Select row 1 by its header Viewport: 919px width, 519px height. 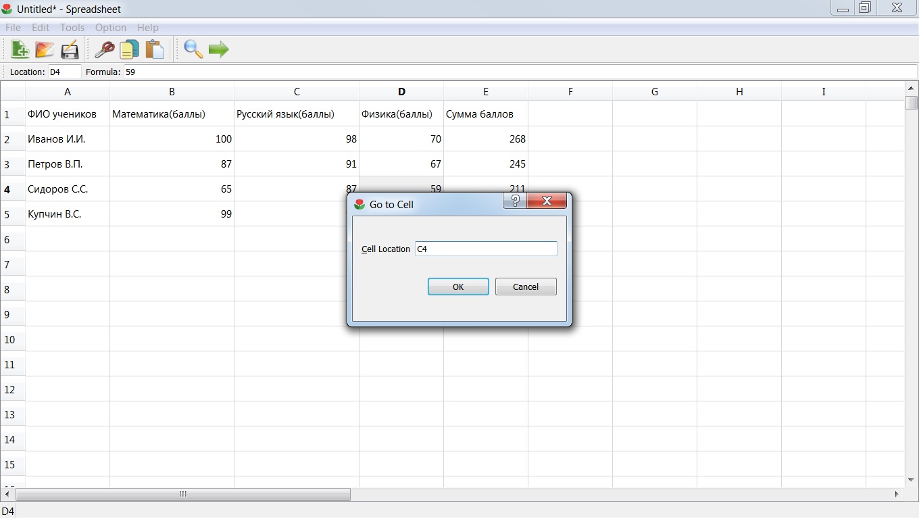pos(13,114)
